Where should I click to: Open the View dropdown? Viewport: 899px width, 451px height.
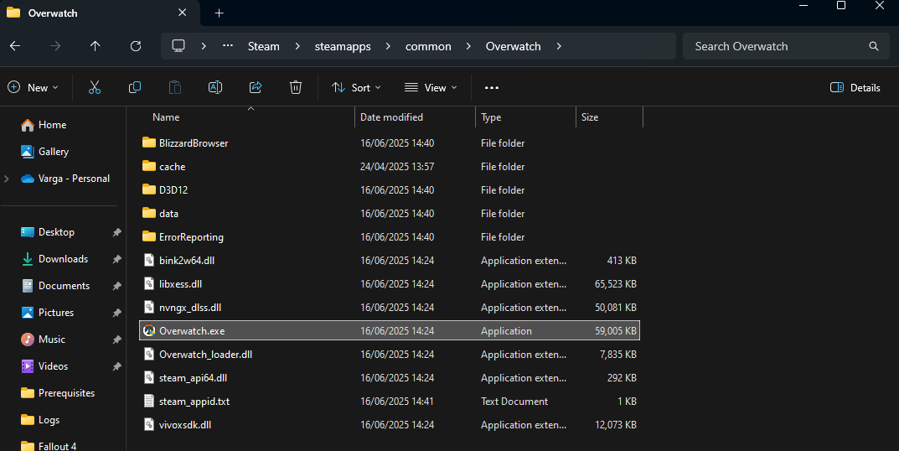coord(431,88)
